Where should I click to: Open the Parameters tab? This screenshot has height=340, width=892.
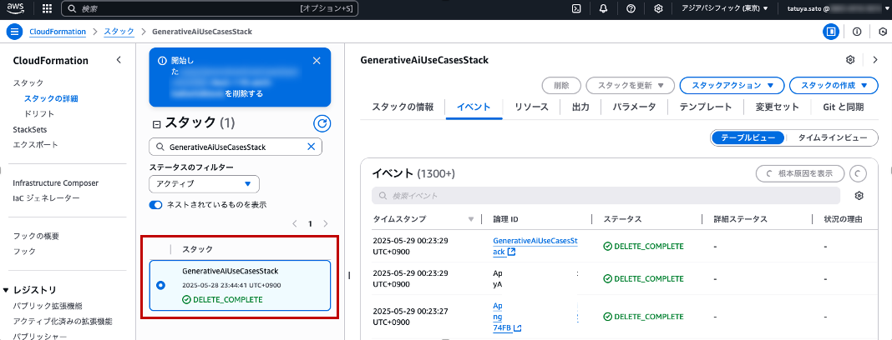[634, 107]
